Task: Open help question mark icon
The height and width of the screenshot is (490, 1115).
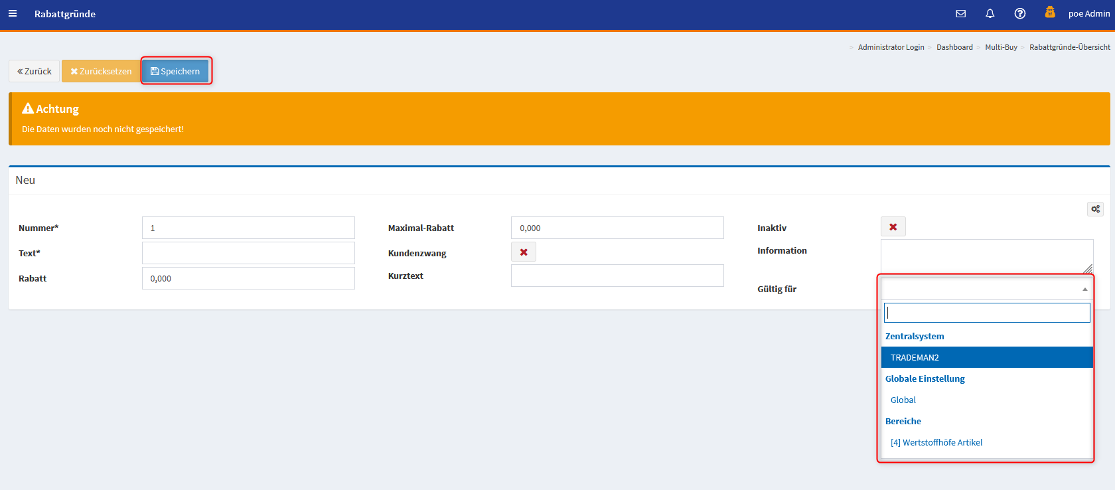Action: click(1019, 13)
